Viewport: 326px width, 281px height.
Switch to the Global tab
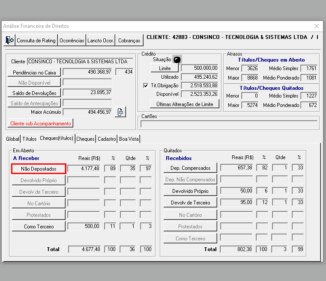click(x=13, y=139)
